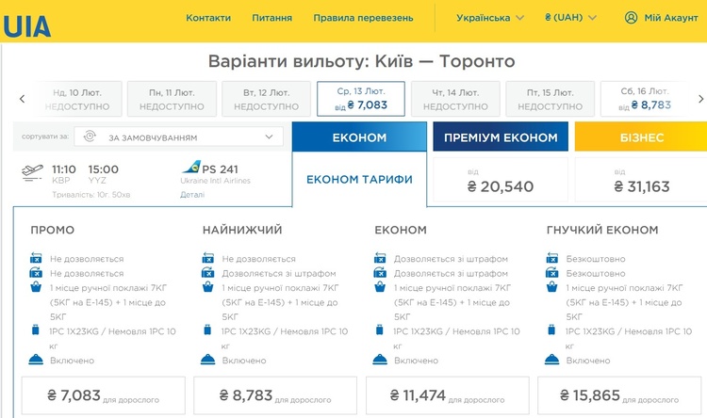This screenshot has height=418, width=707.
Task: Open the Питання page
Action: pyautogui.click(x=271, y=18)
